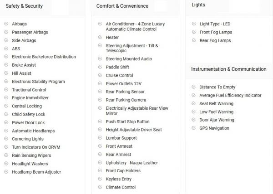Click the check icon next to Cruise Control
Viewport: 273px width, 194px height.
pyautogui.click(x=100, y=75)
